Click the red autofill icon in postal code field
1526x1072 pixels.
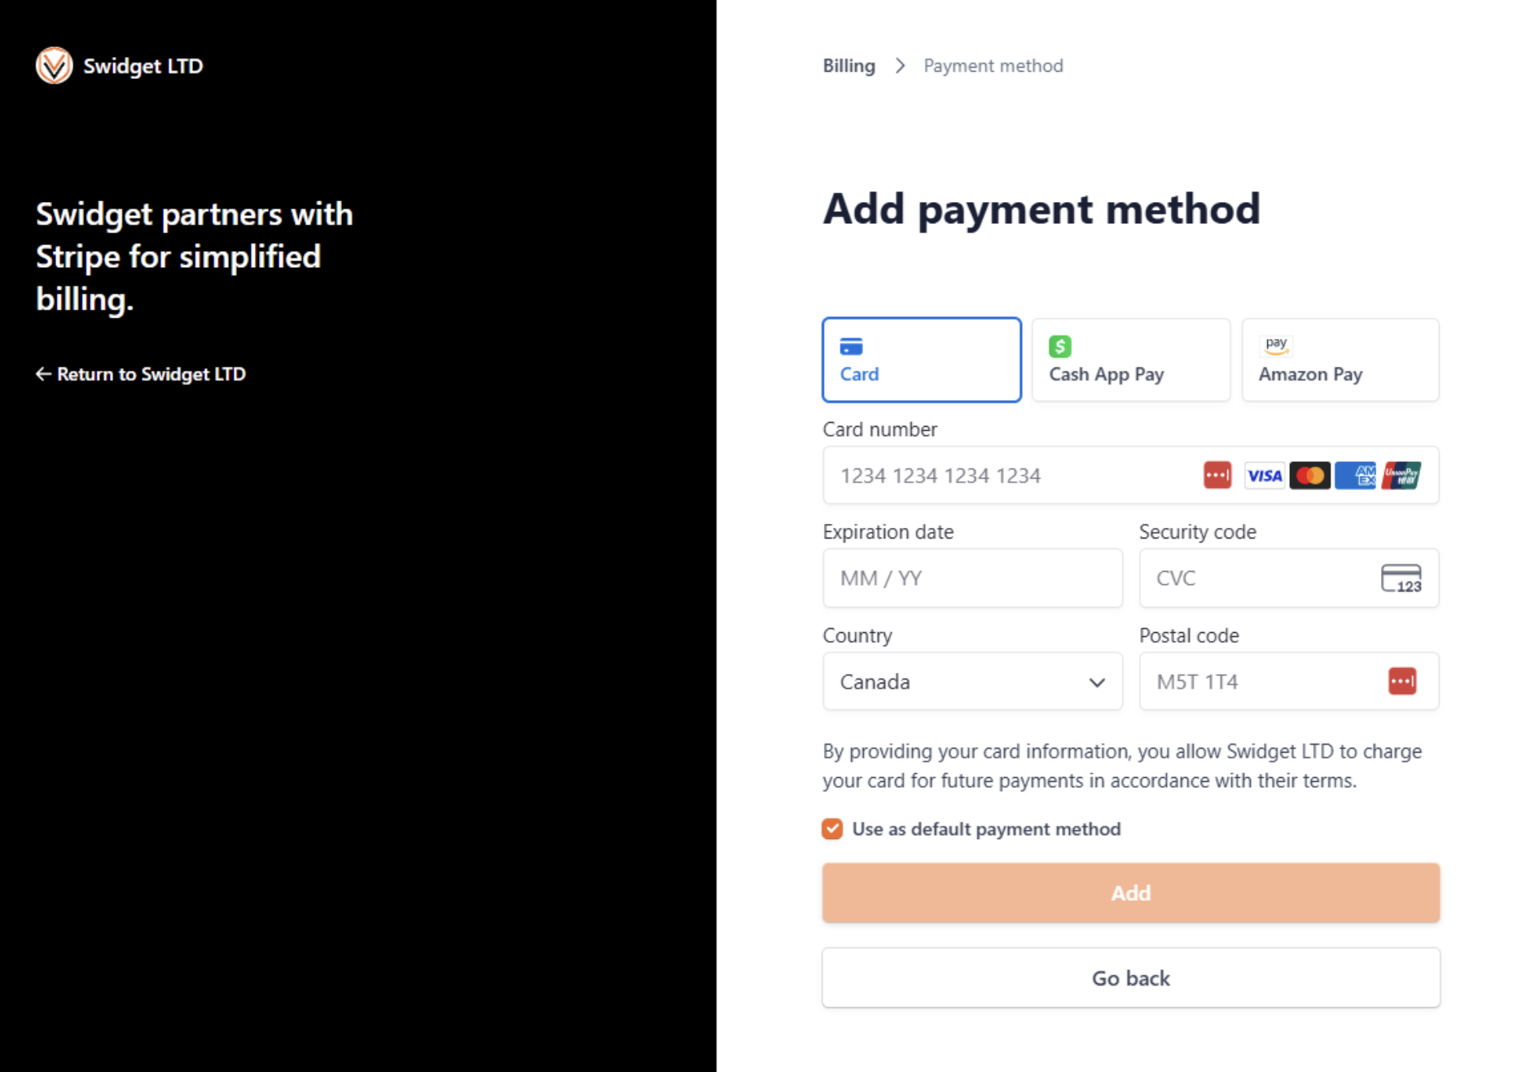1402,681
